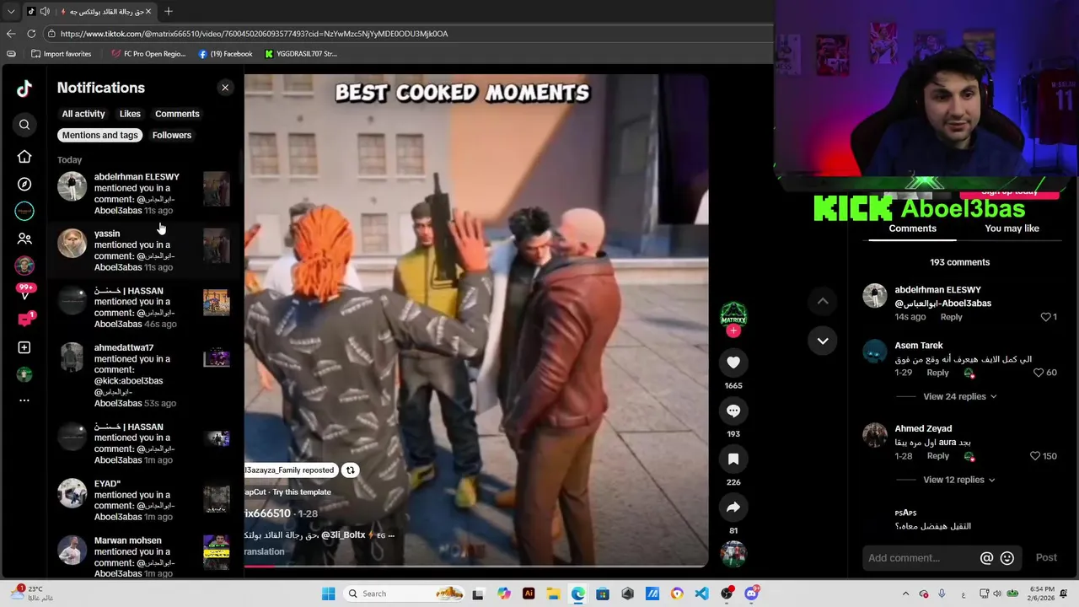The height and width of the screenshot is (607, 1079).
Task: Open Adobe Illustrator from the taskbar
Action: pyautogui.click(x=529, y=594)
